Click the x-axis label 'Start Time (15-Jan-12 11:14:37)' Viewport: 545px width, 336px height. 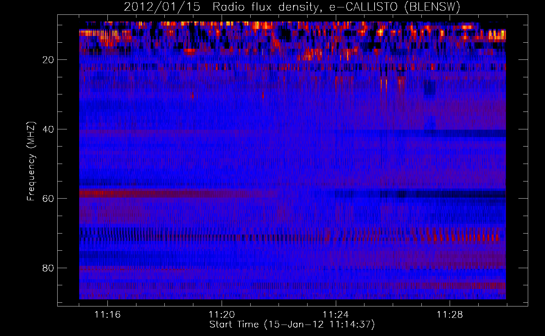(292, 325)
